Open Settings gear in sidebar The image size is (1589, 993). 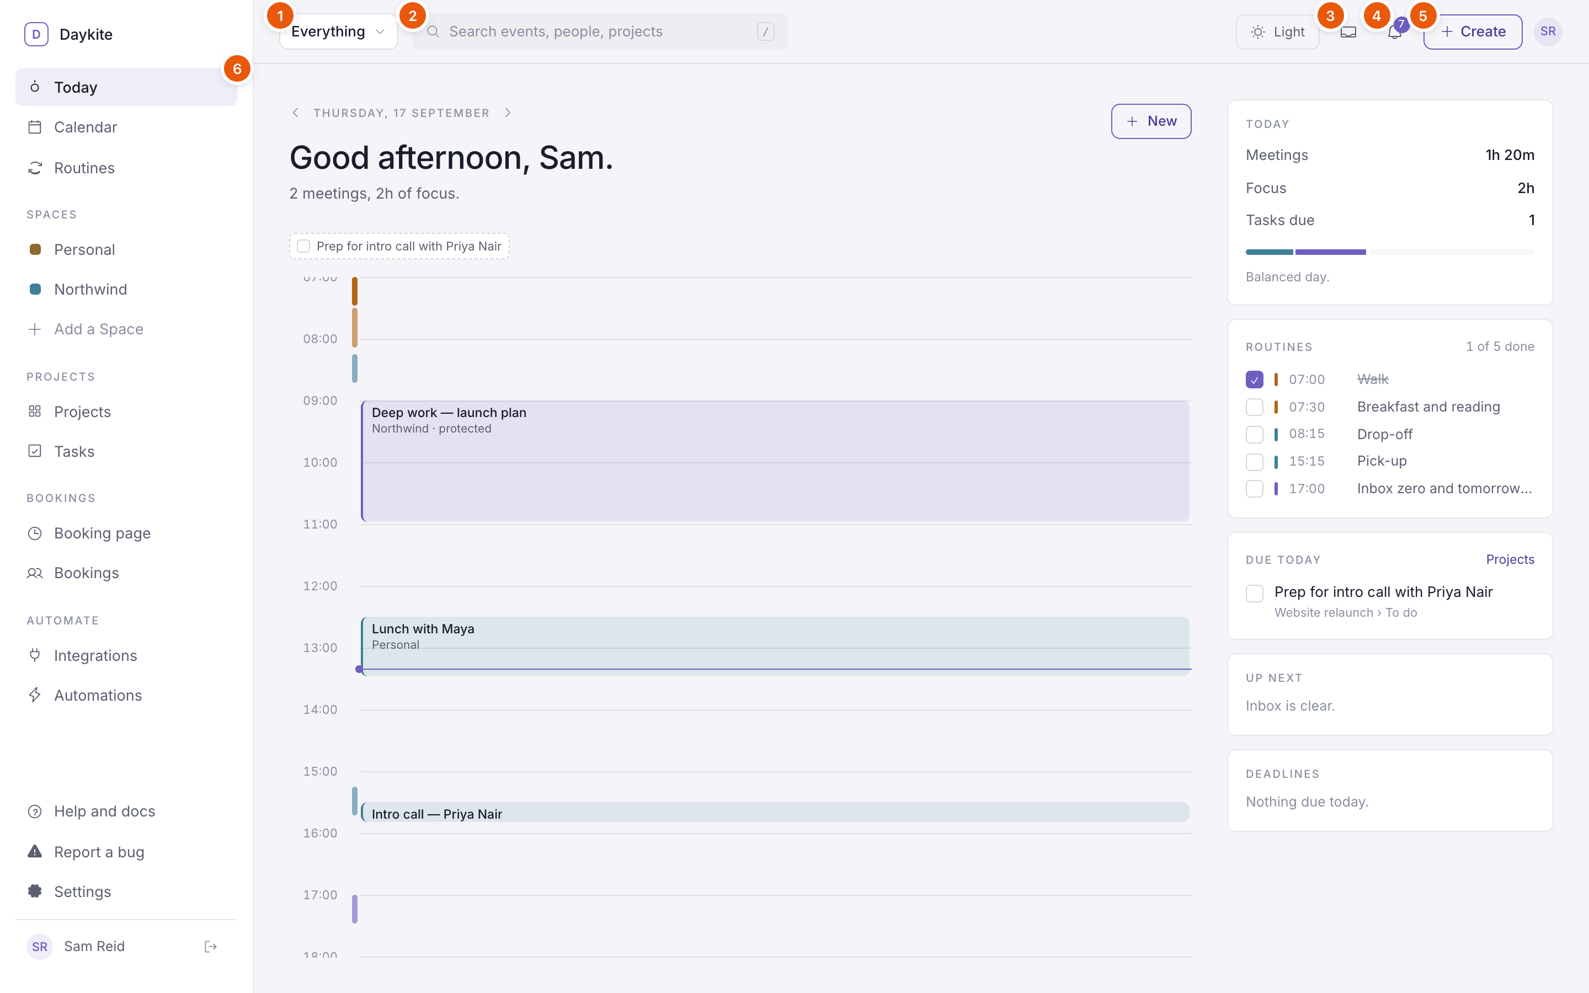coord(126,892)
